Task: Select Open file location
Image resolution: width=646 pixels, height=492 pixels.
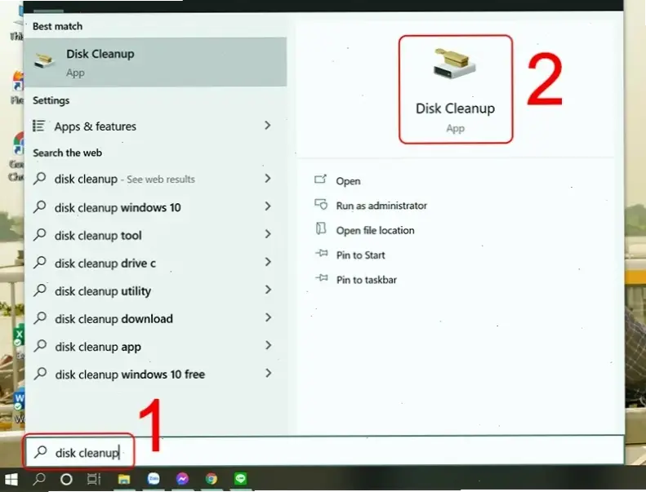Action: (375, 230)
